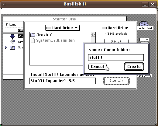Image resolution: width=158 pixels, height=126 pixels.
Task: Click the Starter Disk window title bar
Action: [65, 19]
